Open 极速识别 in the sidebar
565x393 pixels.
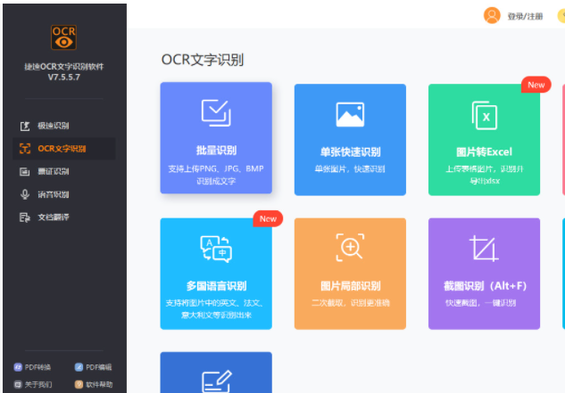[x=64, y=126]
